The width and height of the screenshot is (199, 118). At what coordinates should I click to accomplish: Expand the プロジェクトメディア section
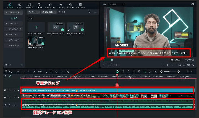tap(13, 12)
